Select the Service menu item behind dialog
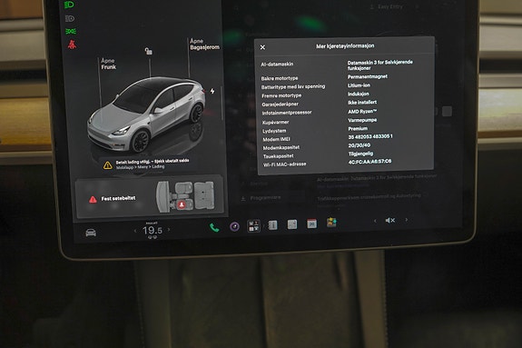The height and width of the screenshot is (348, 522). [x=259, y=184]
